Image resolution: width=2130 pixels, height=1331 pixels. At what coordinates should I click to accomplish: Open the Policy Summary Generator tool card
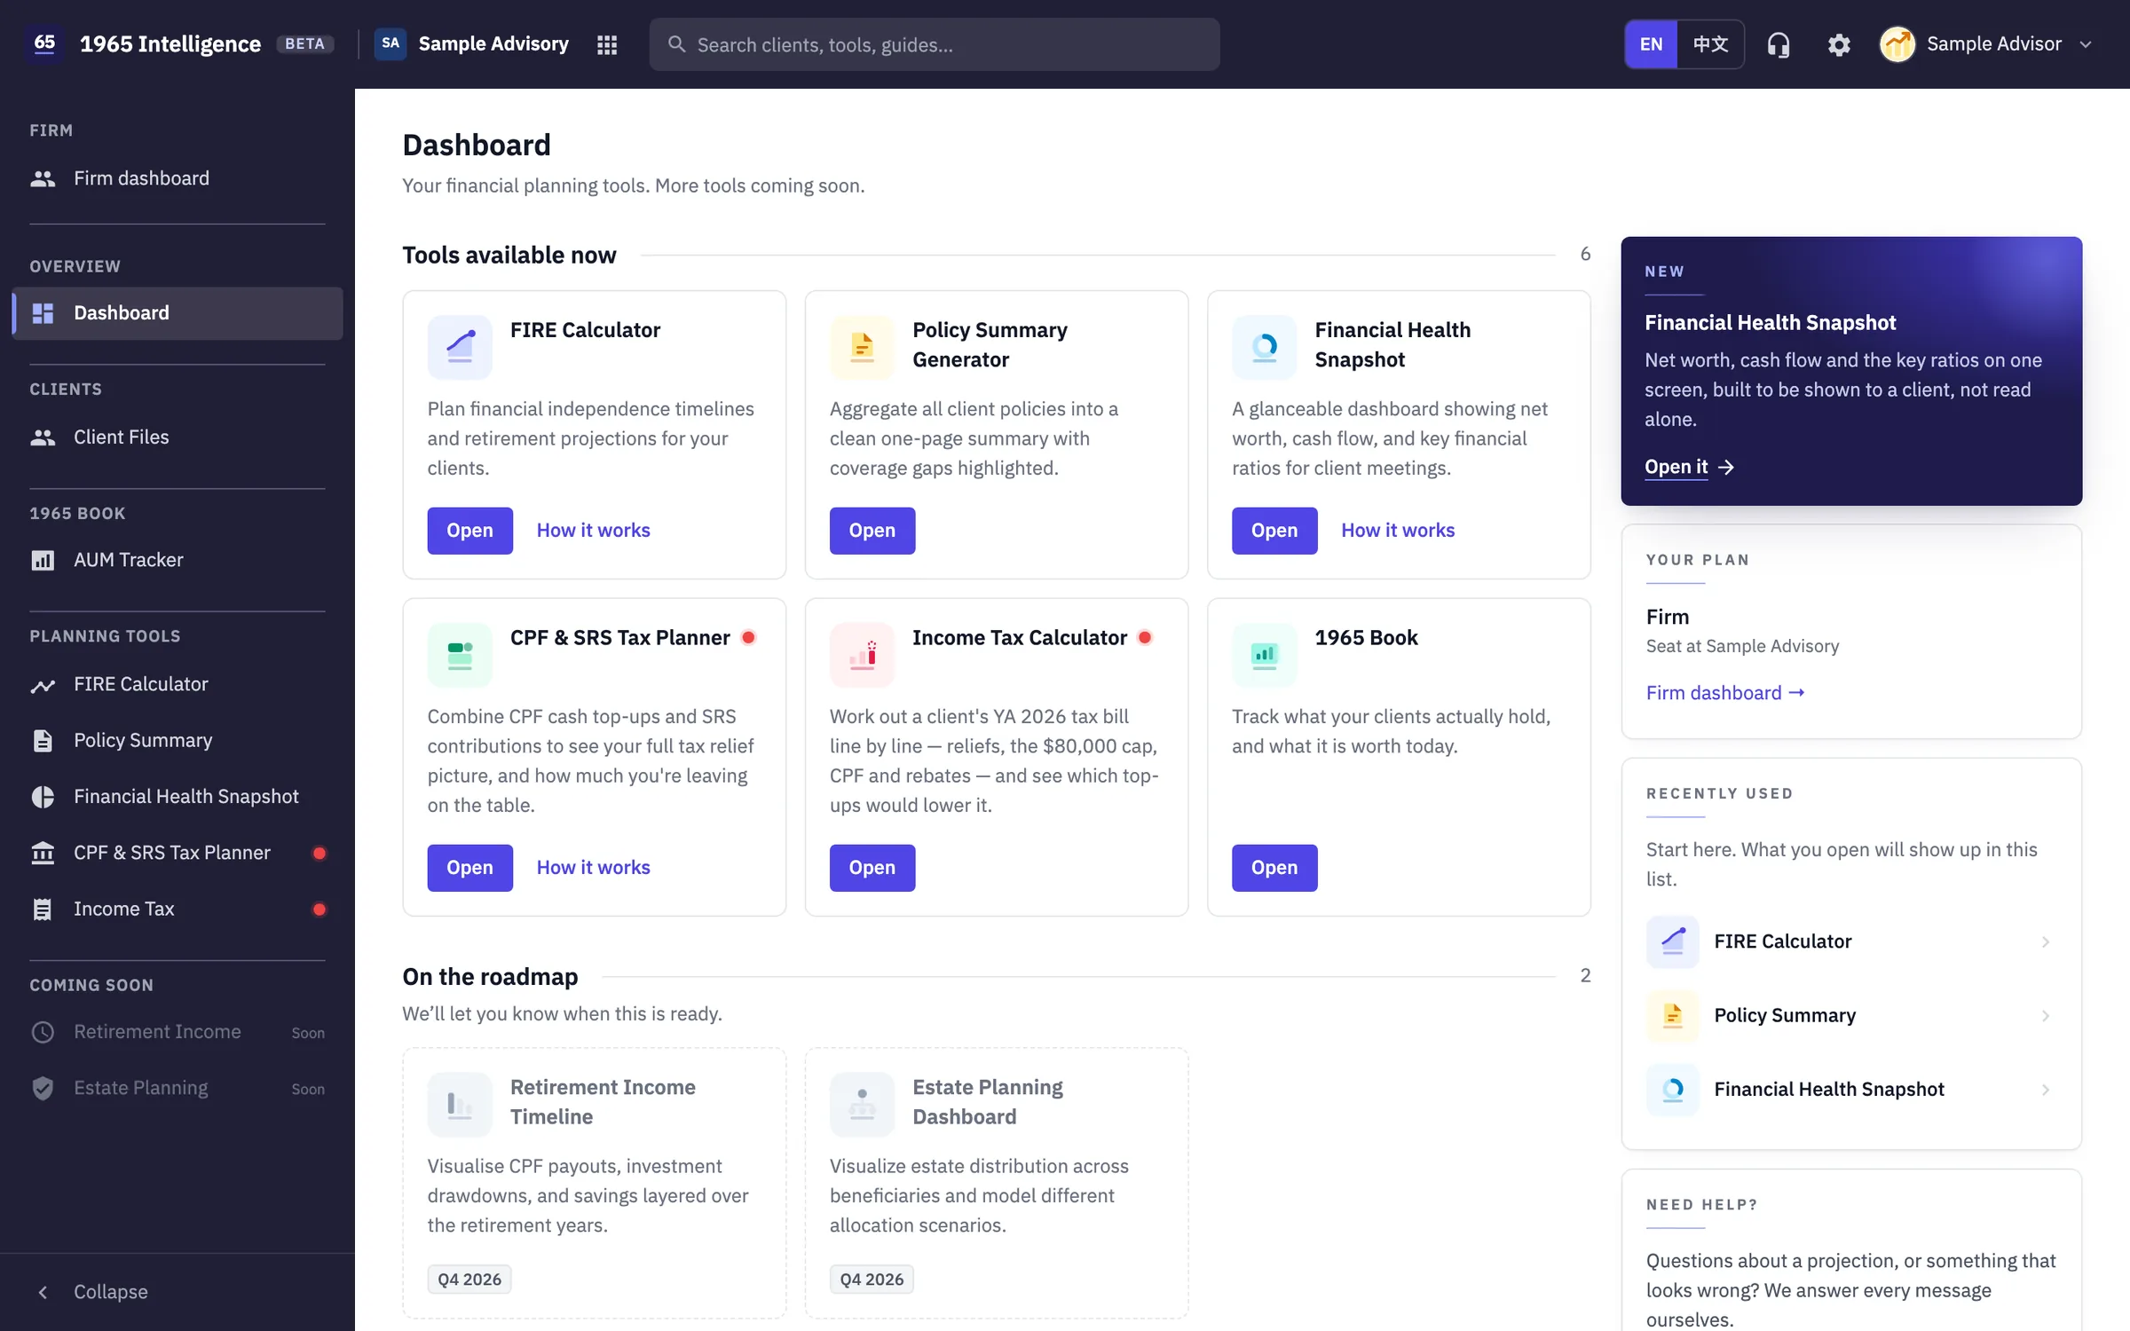coord(872,531)
